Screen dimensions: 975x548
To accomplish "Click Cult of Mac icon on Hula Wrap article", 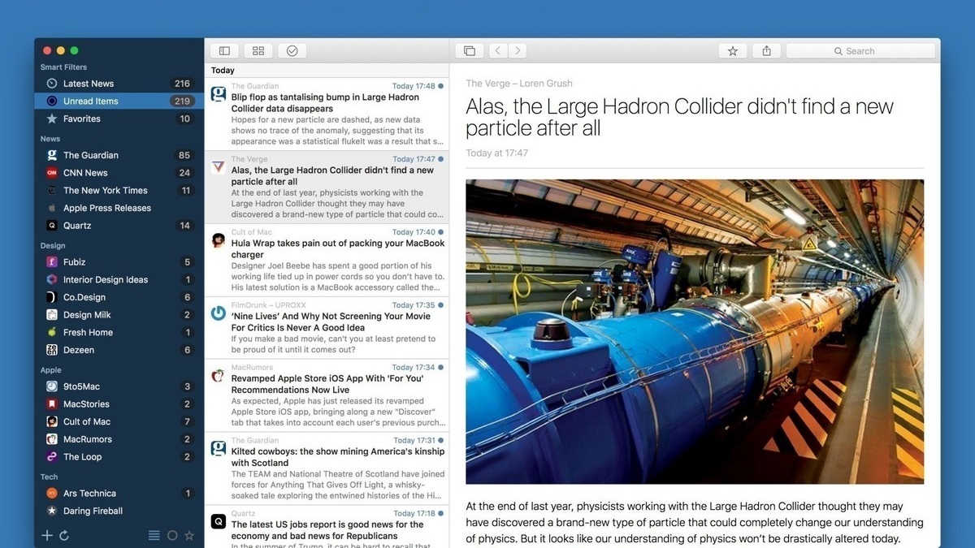I will [219, 240].
